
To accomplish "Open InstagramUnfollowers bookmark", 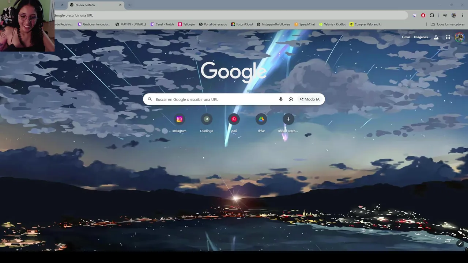I will tap(273, 24).
